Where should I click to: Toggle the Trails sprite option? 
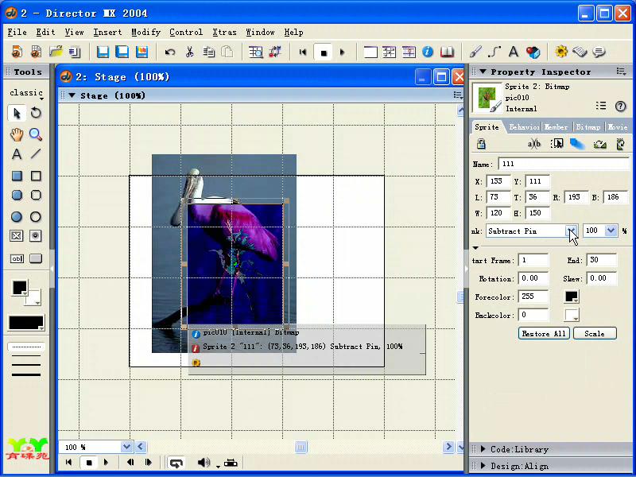577,144
